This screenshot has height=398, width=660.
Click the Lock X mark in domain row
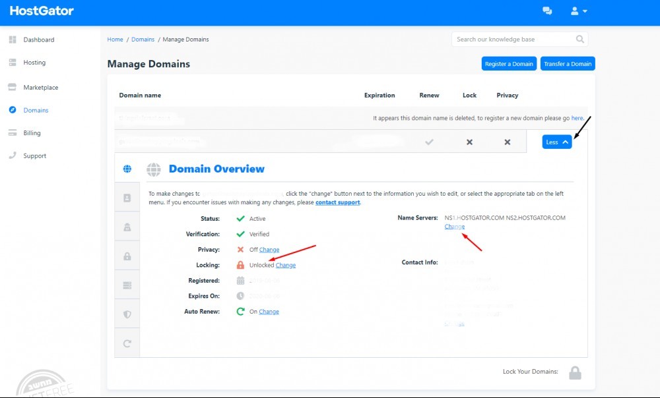coord(469,142)
